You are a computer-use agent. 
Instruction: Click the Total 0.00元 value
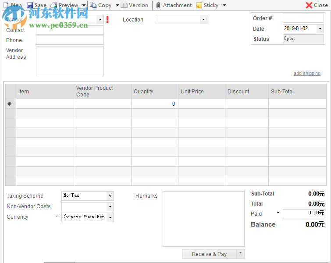click(316, 204)
